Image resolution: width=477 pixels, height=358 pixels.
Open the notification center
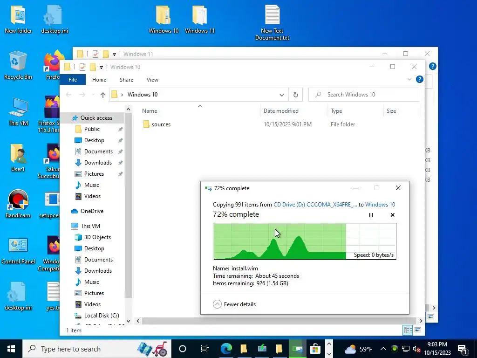(463, 349)
